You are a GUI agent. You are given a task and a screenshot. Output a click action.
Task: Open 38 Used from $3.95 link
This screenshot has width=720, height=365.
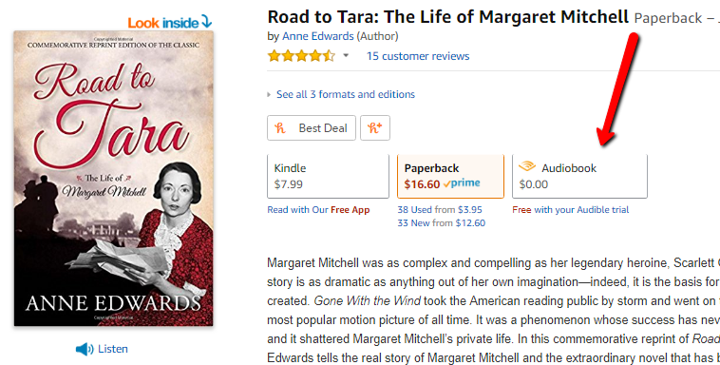(x=440, y=210)
